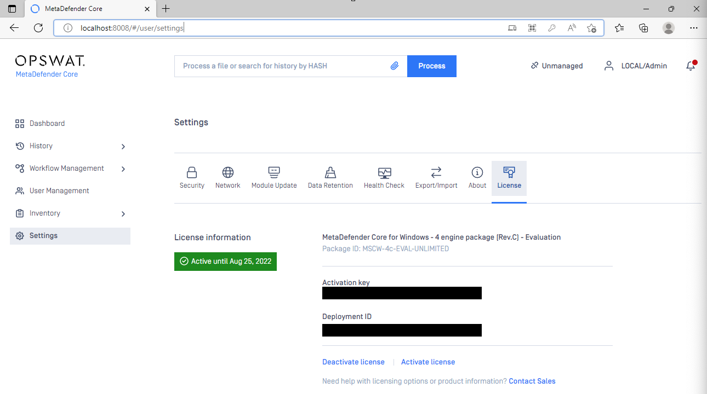Add this page to favorites star icon

tap(591, 28)
